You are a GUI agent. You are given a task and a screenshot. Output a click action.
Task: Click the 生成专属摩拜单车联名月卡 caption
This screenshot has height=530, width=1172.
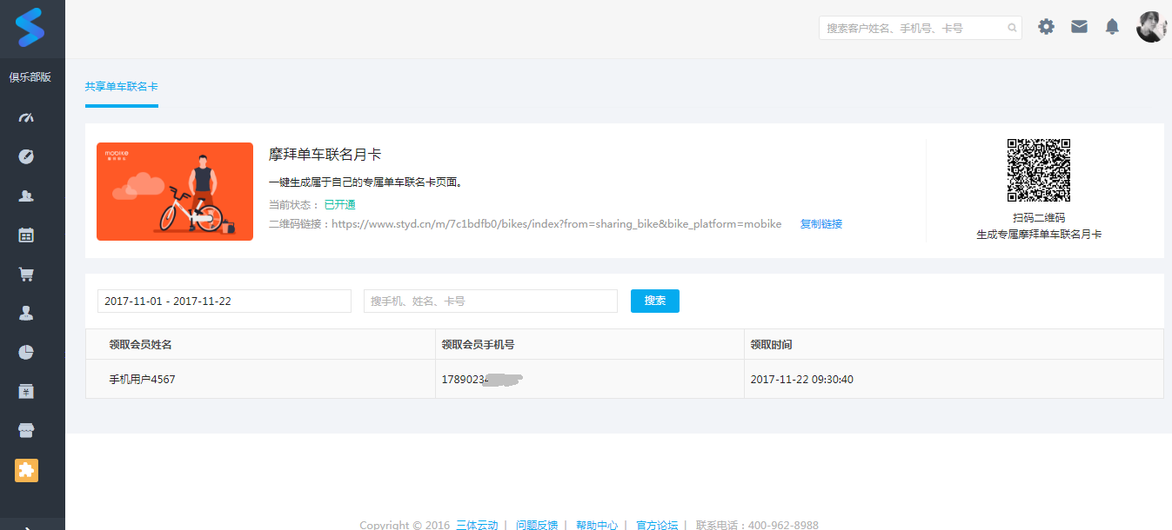(1039, 235)
